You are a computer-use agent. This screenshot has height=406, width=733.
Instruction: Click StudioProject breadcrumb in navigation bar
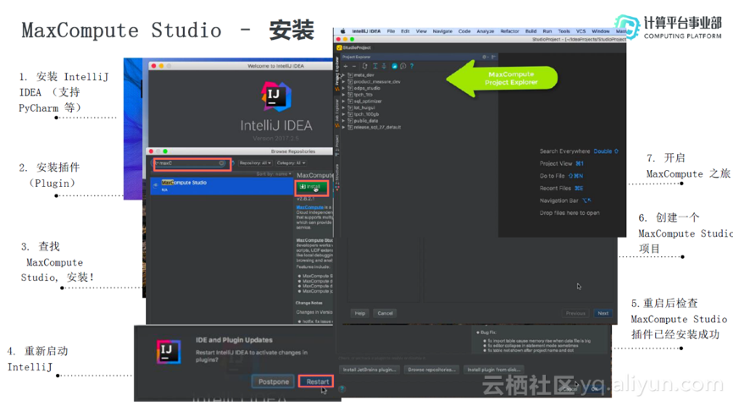pos(357,47)
